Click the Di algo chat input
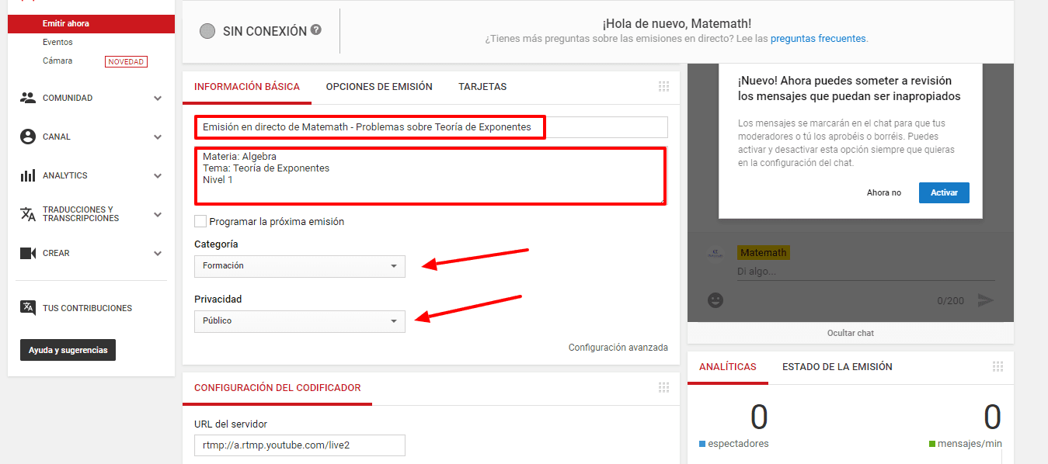1048x464 pixels. [x=865, y=272]
